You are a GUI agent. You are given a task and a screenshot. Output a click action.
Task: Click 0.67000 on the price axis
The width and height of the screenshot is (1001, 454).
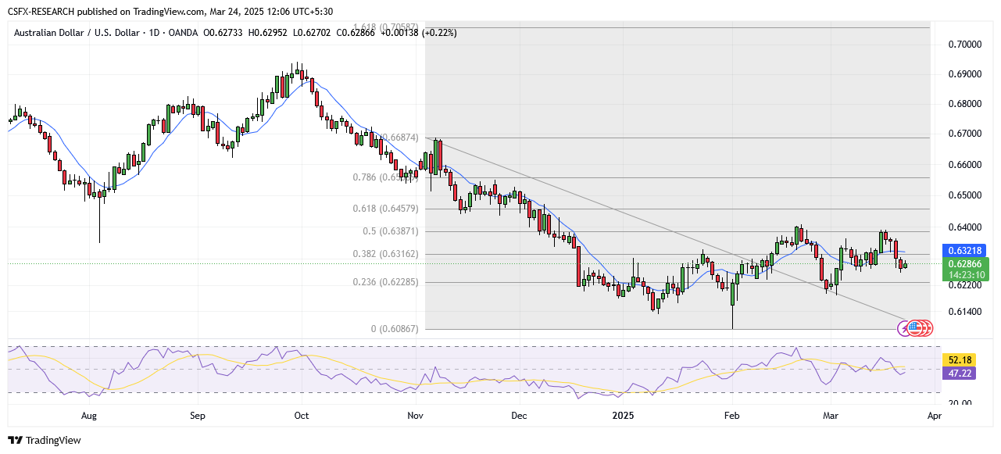964,134
